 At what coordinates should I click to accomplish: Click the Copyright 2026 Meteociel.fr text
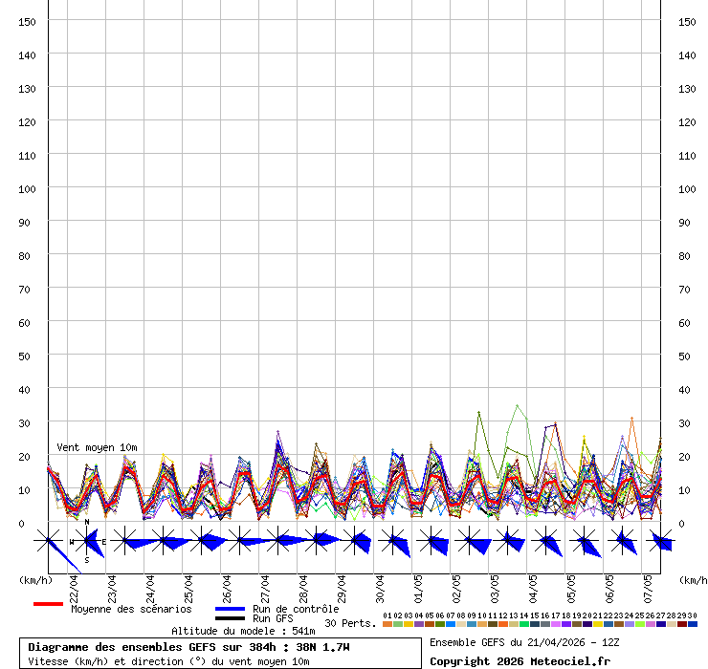pyautogui.click(x=520, y=660)
